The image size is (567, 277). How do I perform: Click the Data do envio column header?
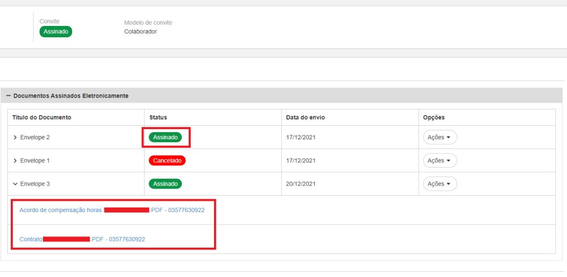point(306,117)
